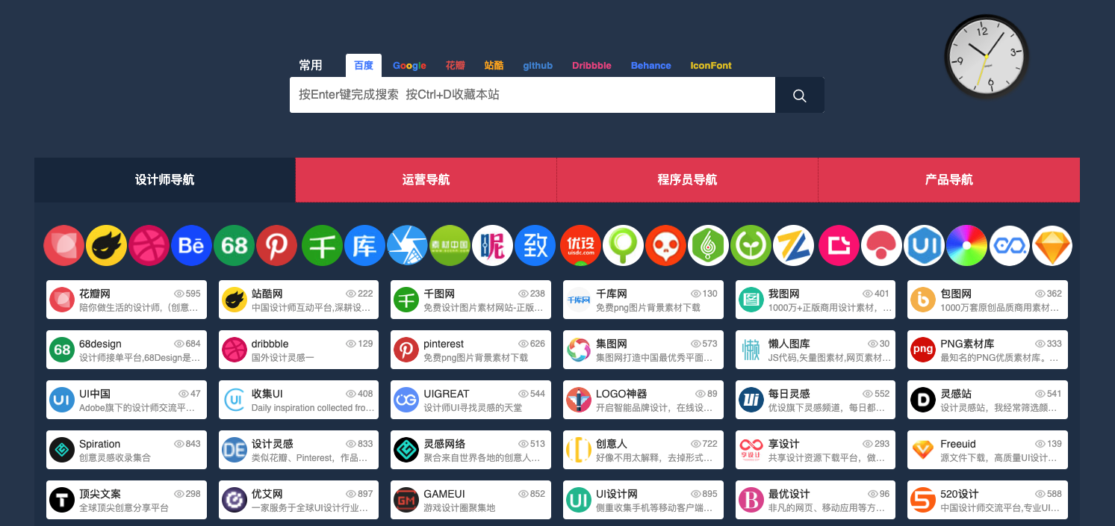The width and height of the screenshot is (1115, 526).
Task: Click the 常用 label beside the search tabs
Action: click(311, 65)
